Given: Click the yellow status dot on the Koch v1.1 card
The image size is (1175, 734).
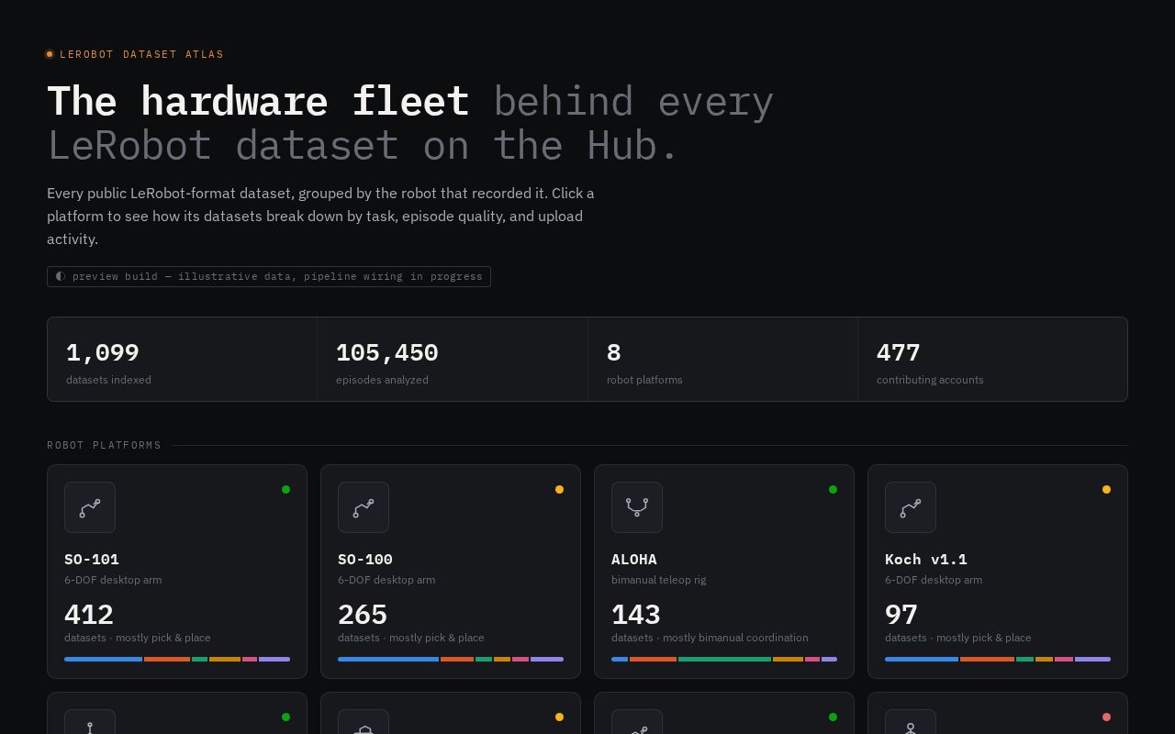Looking at the screenshot, I should [1106, 489].
